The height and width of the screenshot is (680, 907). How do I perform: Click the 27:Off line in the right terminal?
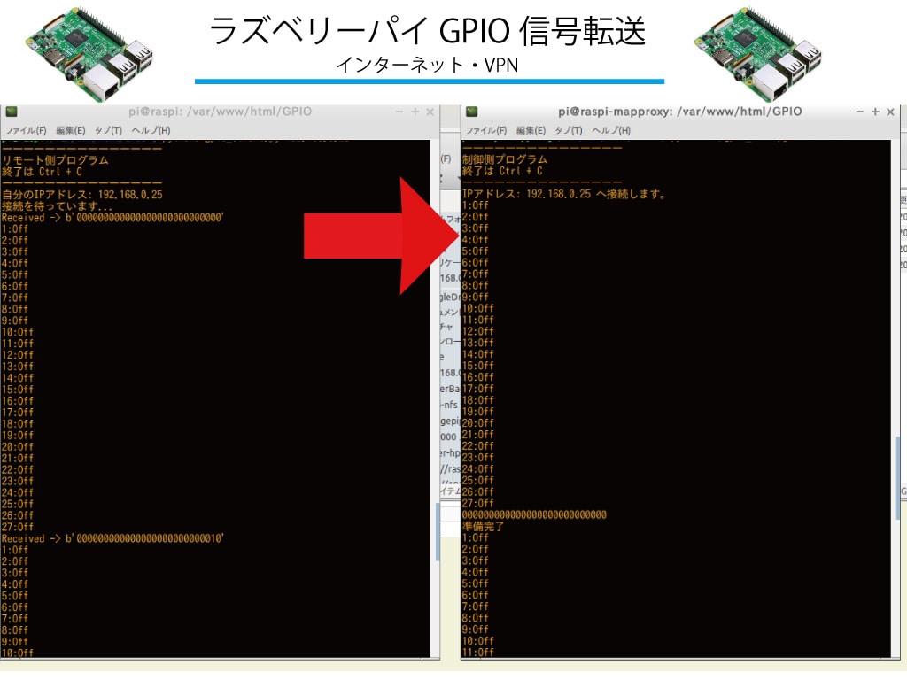coord(477,503)
